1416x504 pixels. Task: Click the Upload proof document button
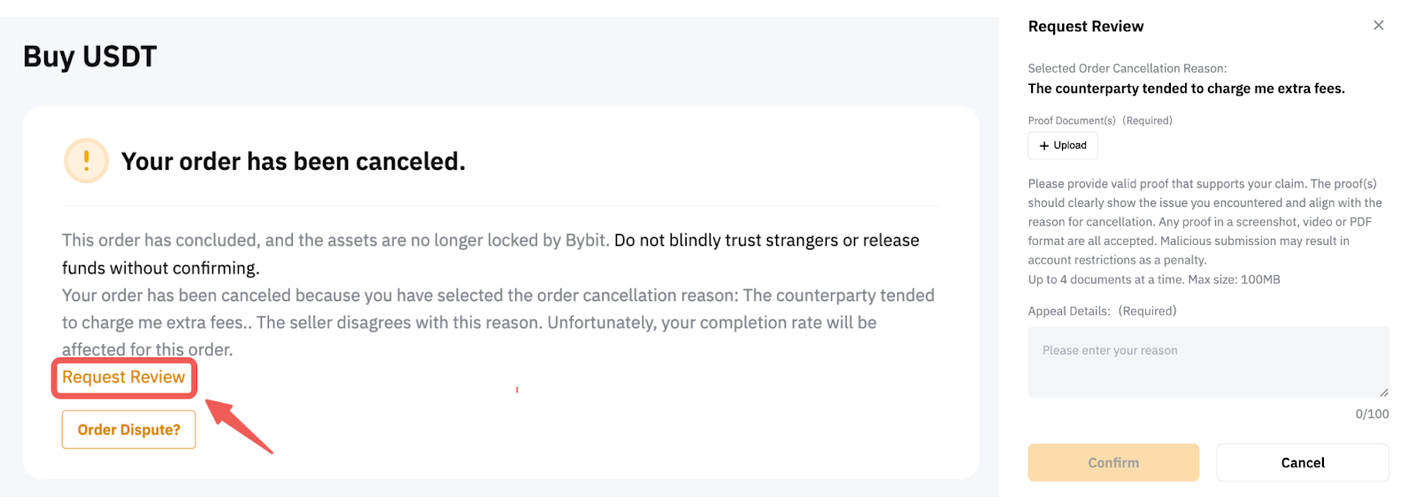click(1063, 146)
